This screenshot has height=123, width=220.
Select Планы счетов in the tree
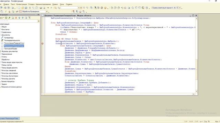tap(7, 65)
